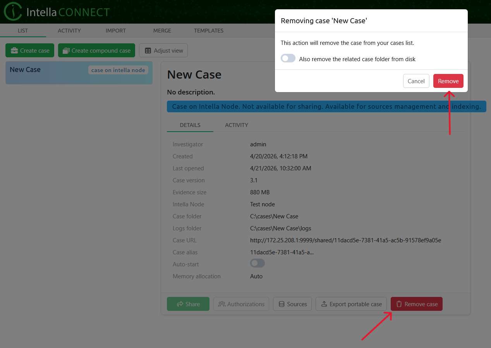Confirm with the red Remove button
491x348 pixels.
click(x=448, y=81)
